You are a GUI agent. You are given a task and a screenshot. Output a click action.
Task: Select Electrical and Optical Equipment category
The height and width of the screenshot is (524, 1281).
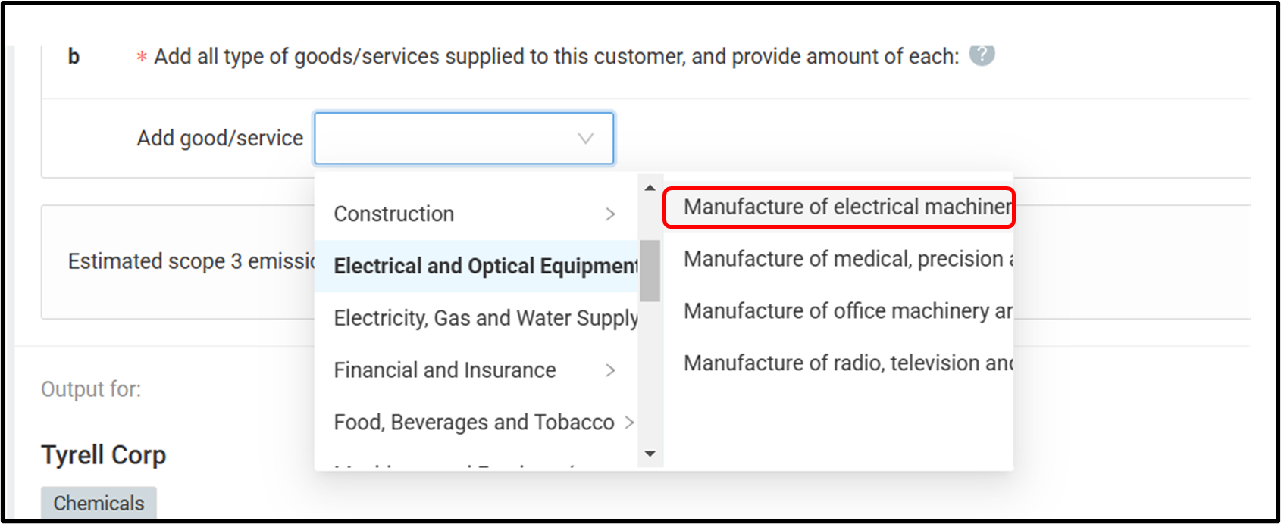click(477, 266)
